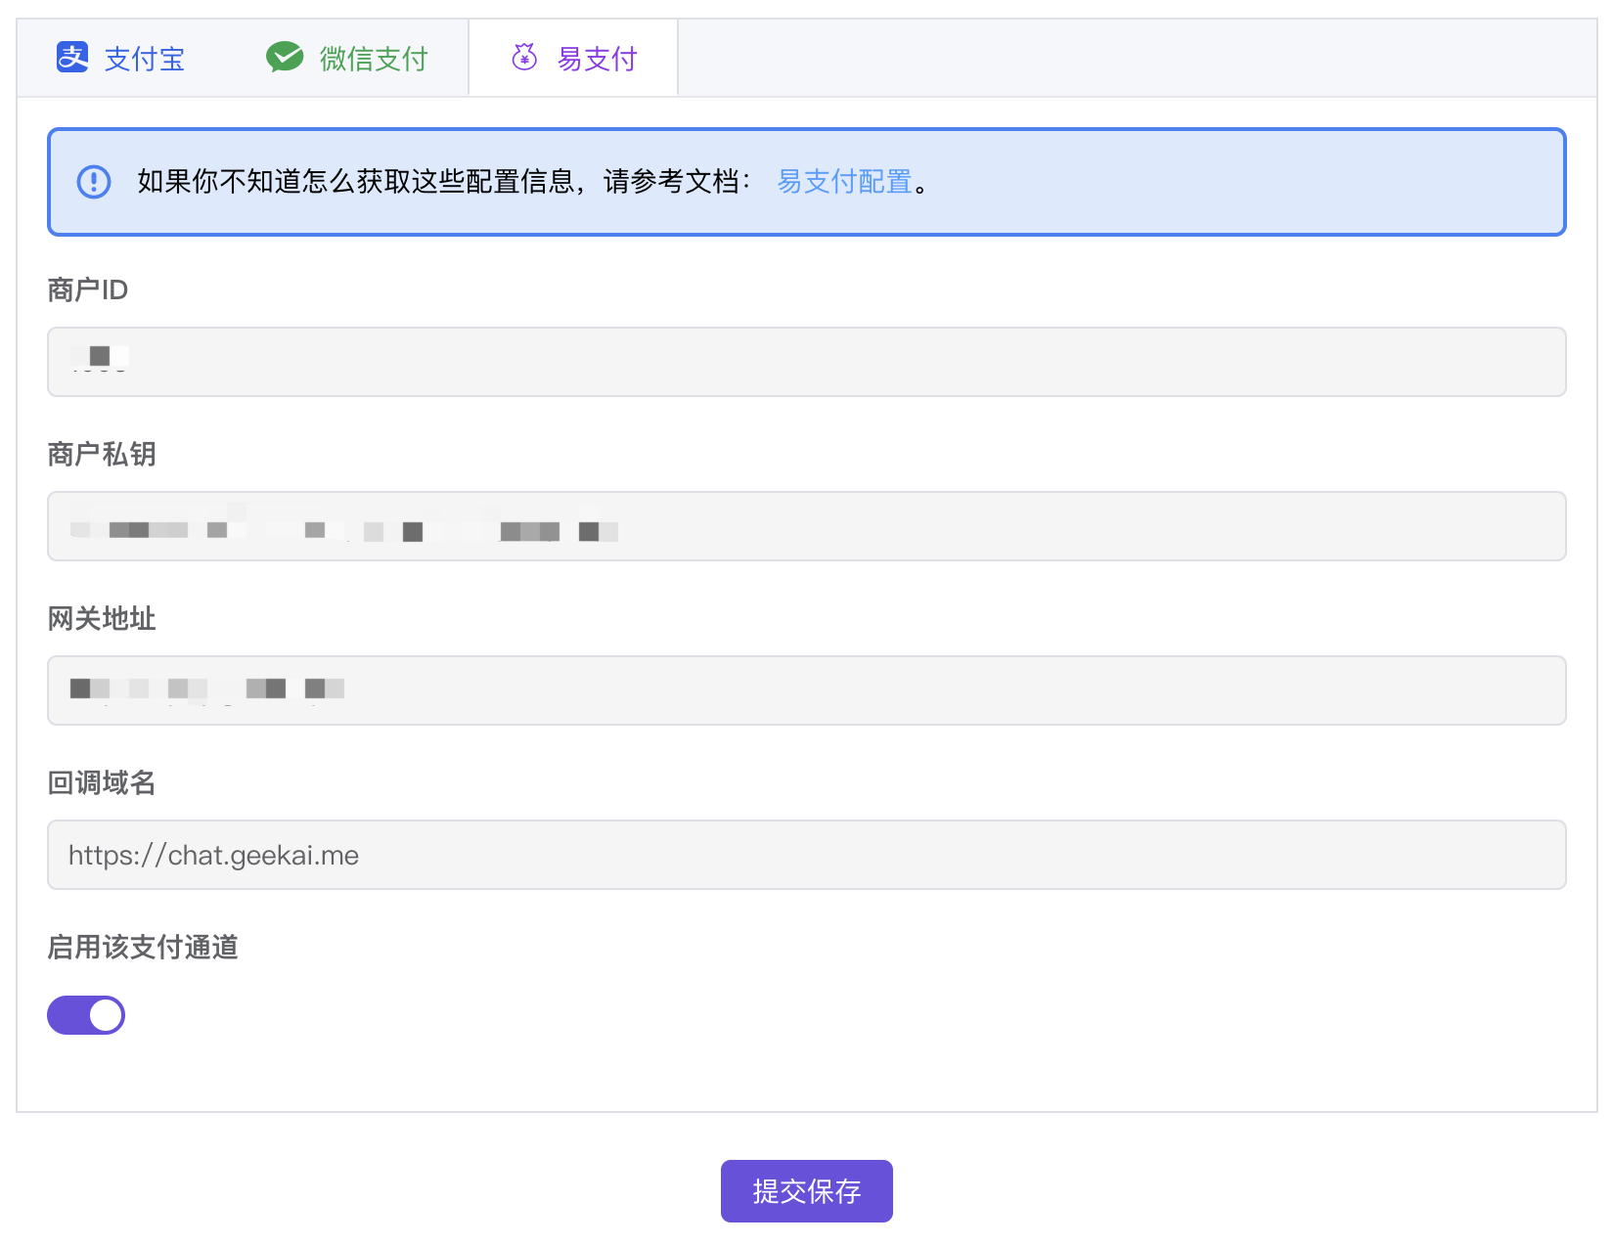
Task: Click the 商户ID label text
Action: pyautogui.click(x=88, y=289)
